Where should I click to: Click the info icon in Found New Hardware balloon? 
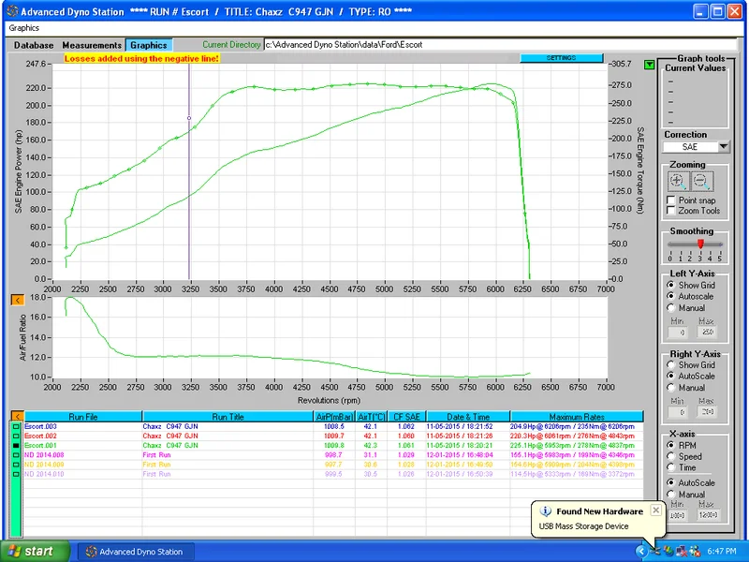(x=545, y=511)
